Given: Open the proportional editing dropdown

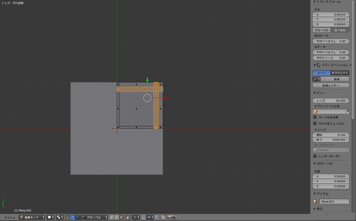Looking at the screenshot, I should pos(136,218).
